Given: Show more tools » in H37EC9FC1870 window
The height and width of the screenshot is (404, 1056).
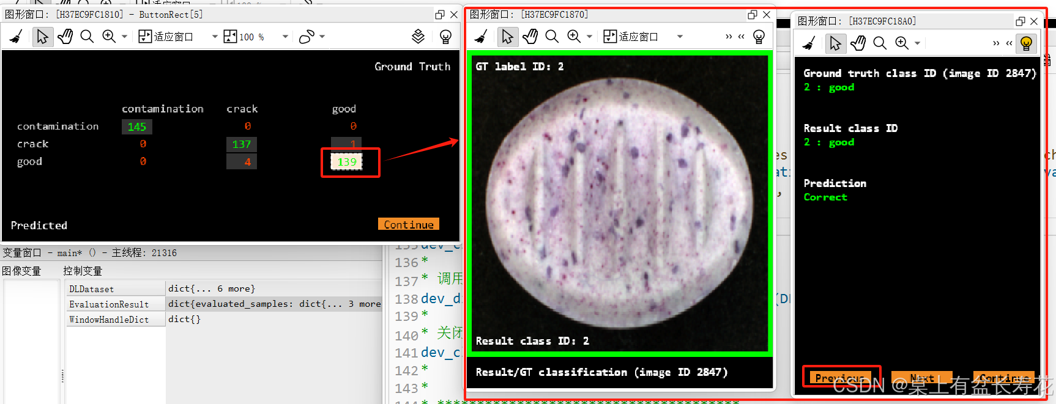Looking at the screenshot, I should click(x=728, y=37).
